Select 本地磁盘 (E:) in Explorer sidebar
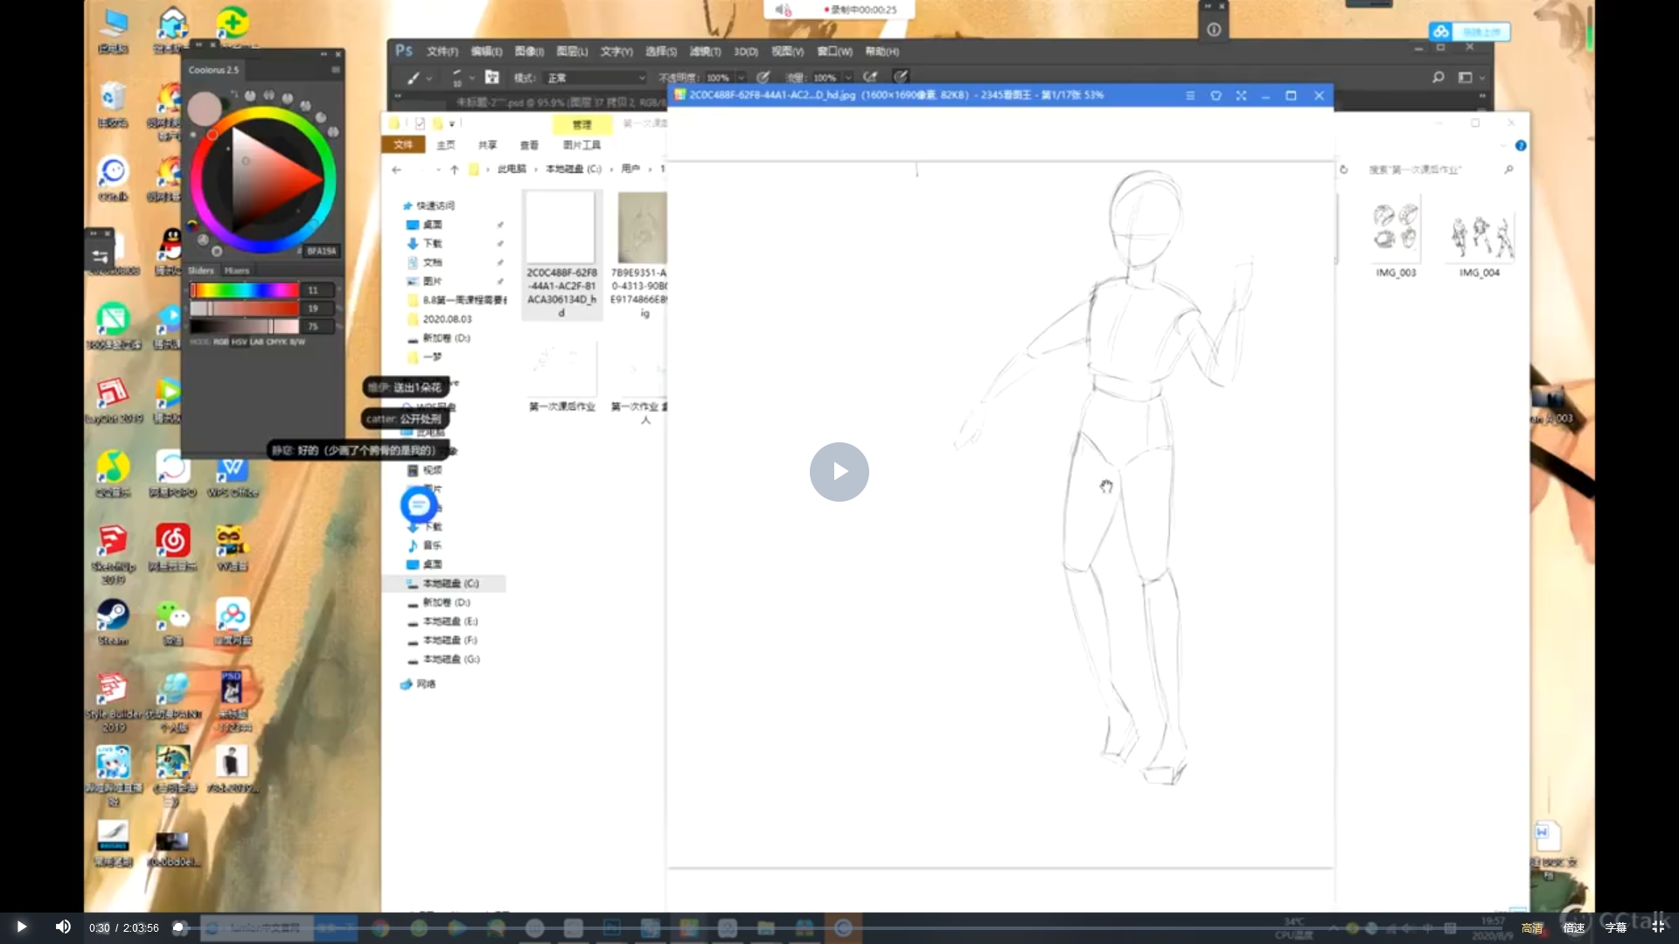The width and height of the screenshot is (1679, 944). (x=449, y=621)
